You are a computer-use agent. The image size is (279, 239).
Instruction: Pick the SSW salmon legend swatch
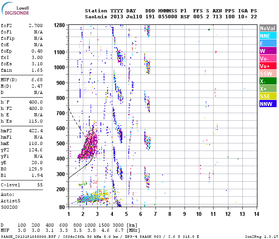coord(268,74)
